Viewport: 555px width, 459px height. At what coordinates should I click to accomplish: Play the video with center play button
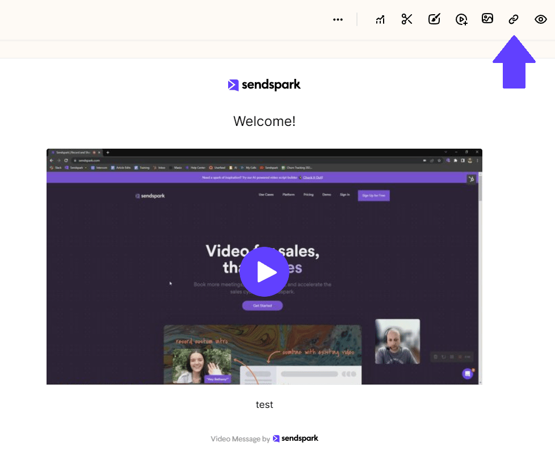[x=264, y=272]
